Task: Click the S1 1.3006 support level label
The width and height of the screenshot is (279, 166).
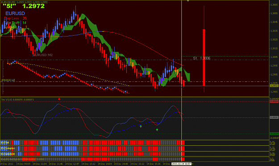Action: click(x=202, y=58)
